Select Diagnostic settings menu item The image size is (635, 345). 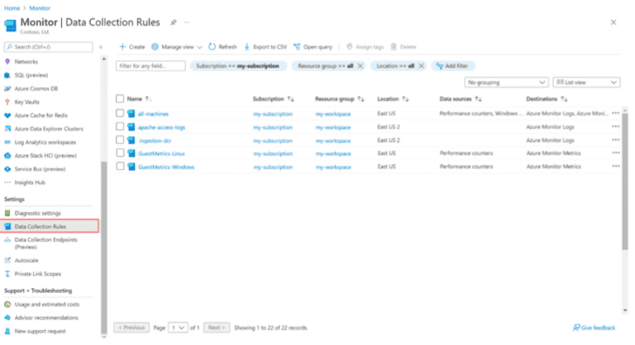point(38,213)
